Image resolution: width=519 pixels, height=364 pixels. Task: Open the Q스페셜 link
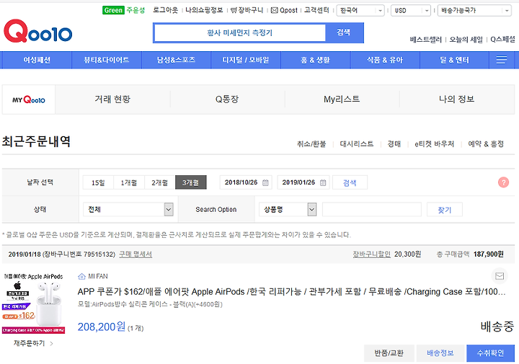pos(503,40)
